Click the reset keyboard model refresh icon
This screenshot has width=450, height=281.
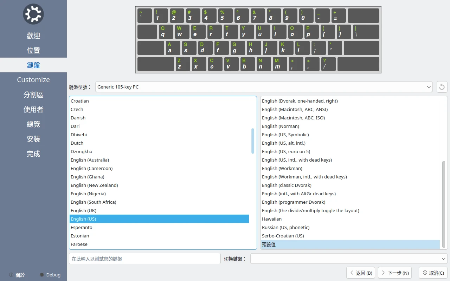coord(442,87)
